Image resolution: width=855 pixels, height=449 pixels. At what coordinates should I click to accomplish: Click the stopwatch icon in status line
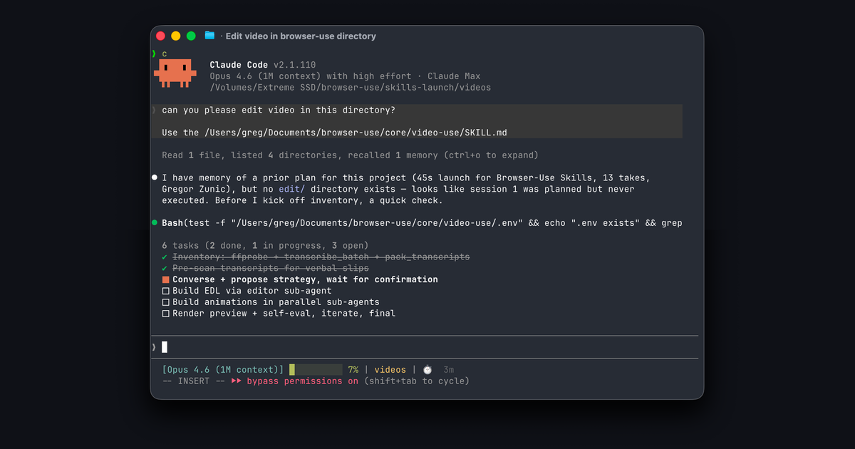(x=427, y=370)
